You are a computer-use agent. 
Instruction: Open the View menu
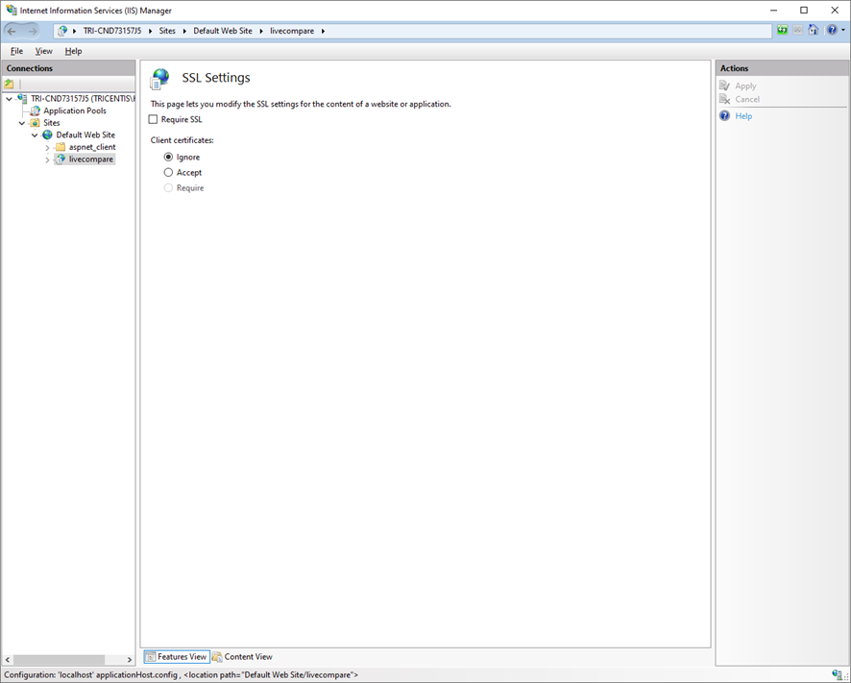point(43,50)
